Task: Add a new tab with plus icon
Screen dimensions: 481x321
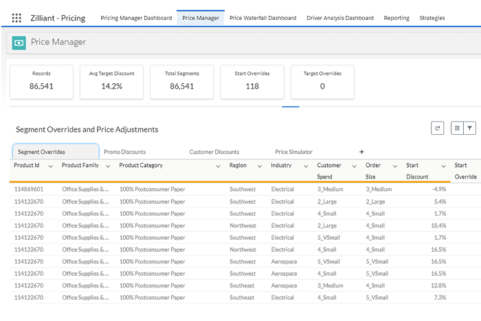Action: pos(361,152)
